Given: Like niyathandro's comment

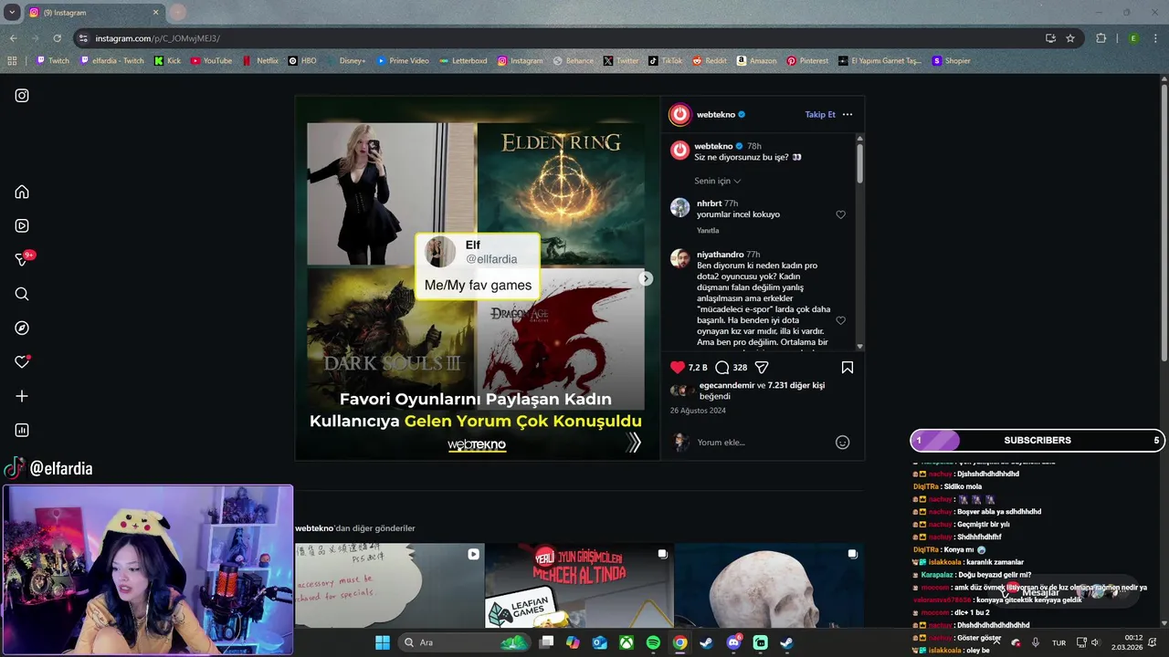Looking at the screenshot, I should [841, 320].
